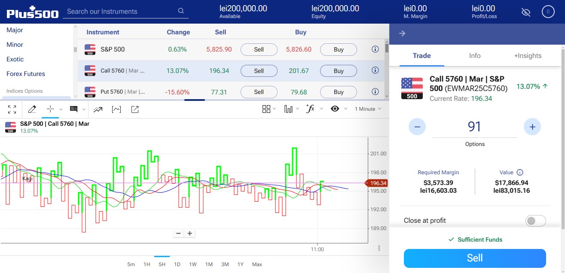Click fullscreen expand chart icon
Image resolution: width=565 pixels, height=273 pixels.
12,109
